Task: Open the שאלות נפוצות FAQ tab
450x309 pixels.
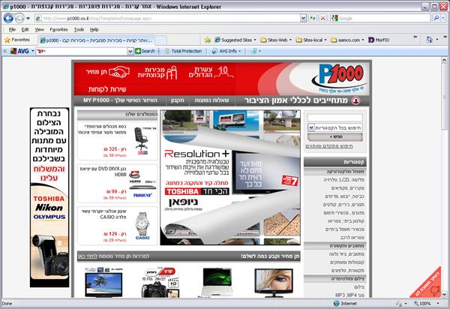Action: (211, 100)
